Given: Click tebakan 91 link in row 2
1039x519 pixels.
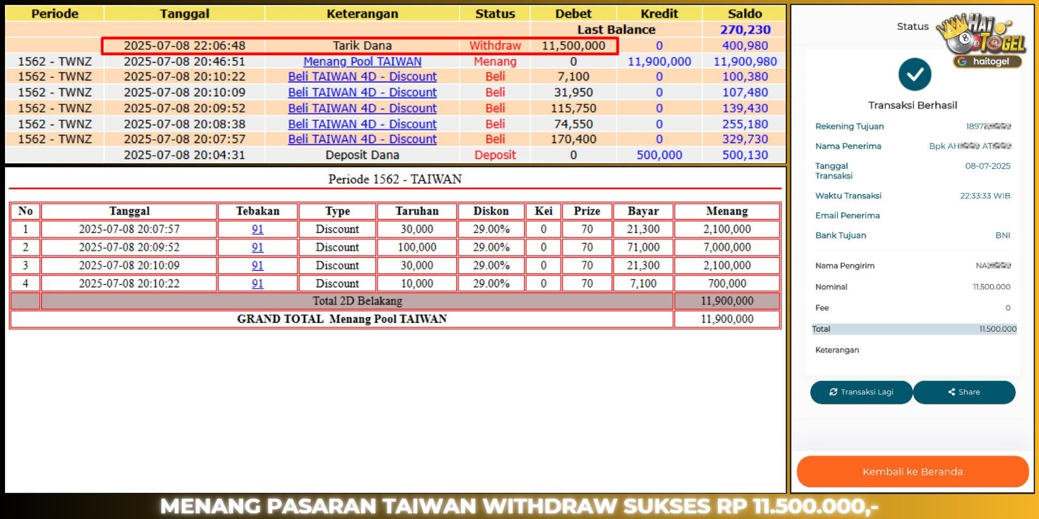Looking at the screenshot, I should coord(258,247).
